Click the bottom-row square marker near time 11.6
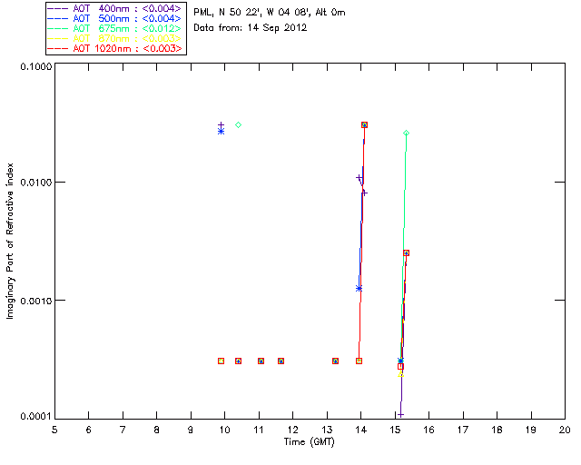This screenshot has height=465, width=581. [281, 361]
